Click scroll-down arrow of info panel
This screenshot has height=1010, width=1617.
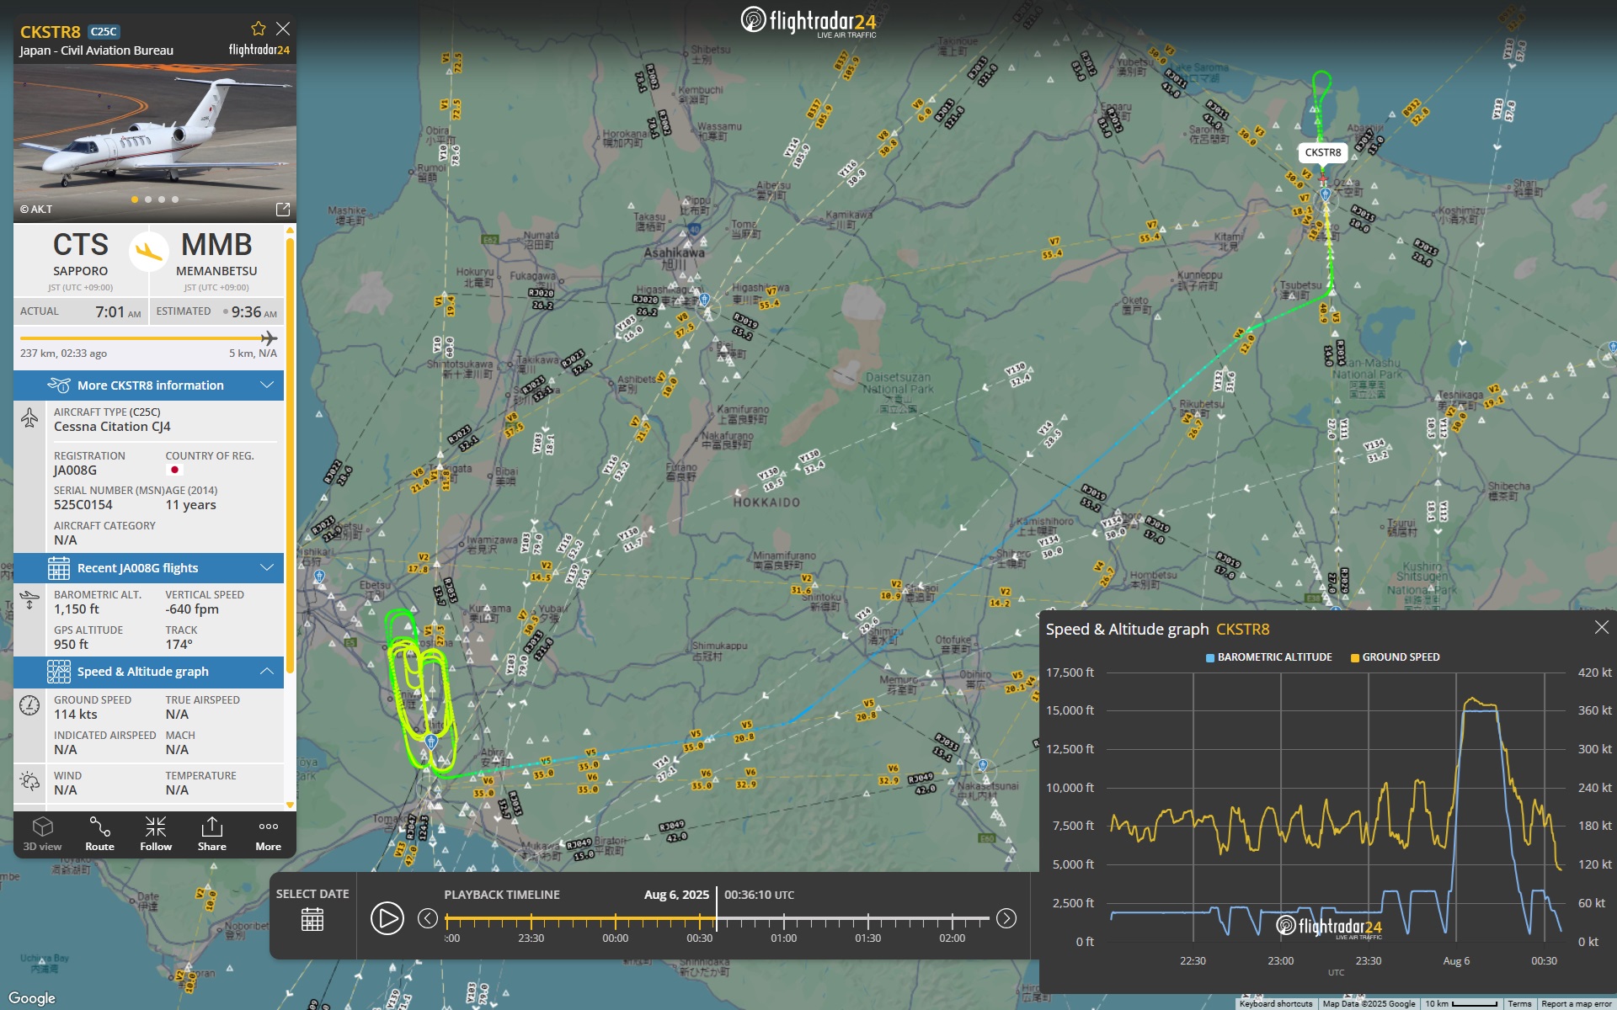pos(291,805)
